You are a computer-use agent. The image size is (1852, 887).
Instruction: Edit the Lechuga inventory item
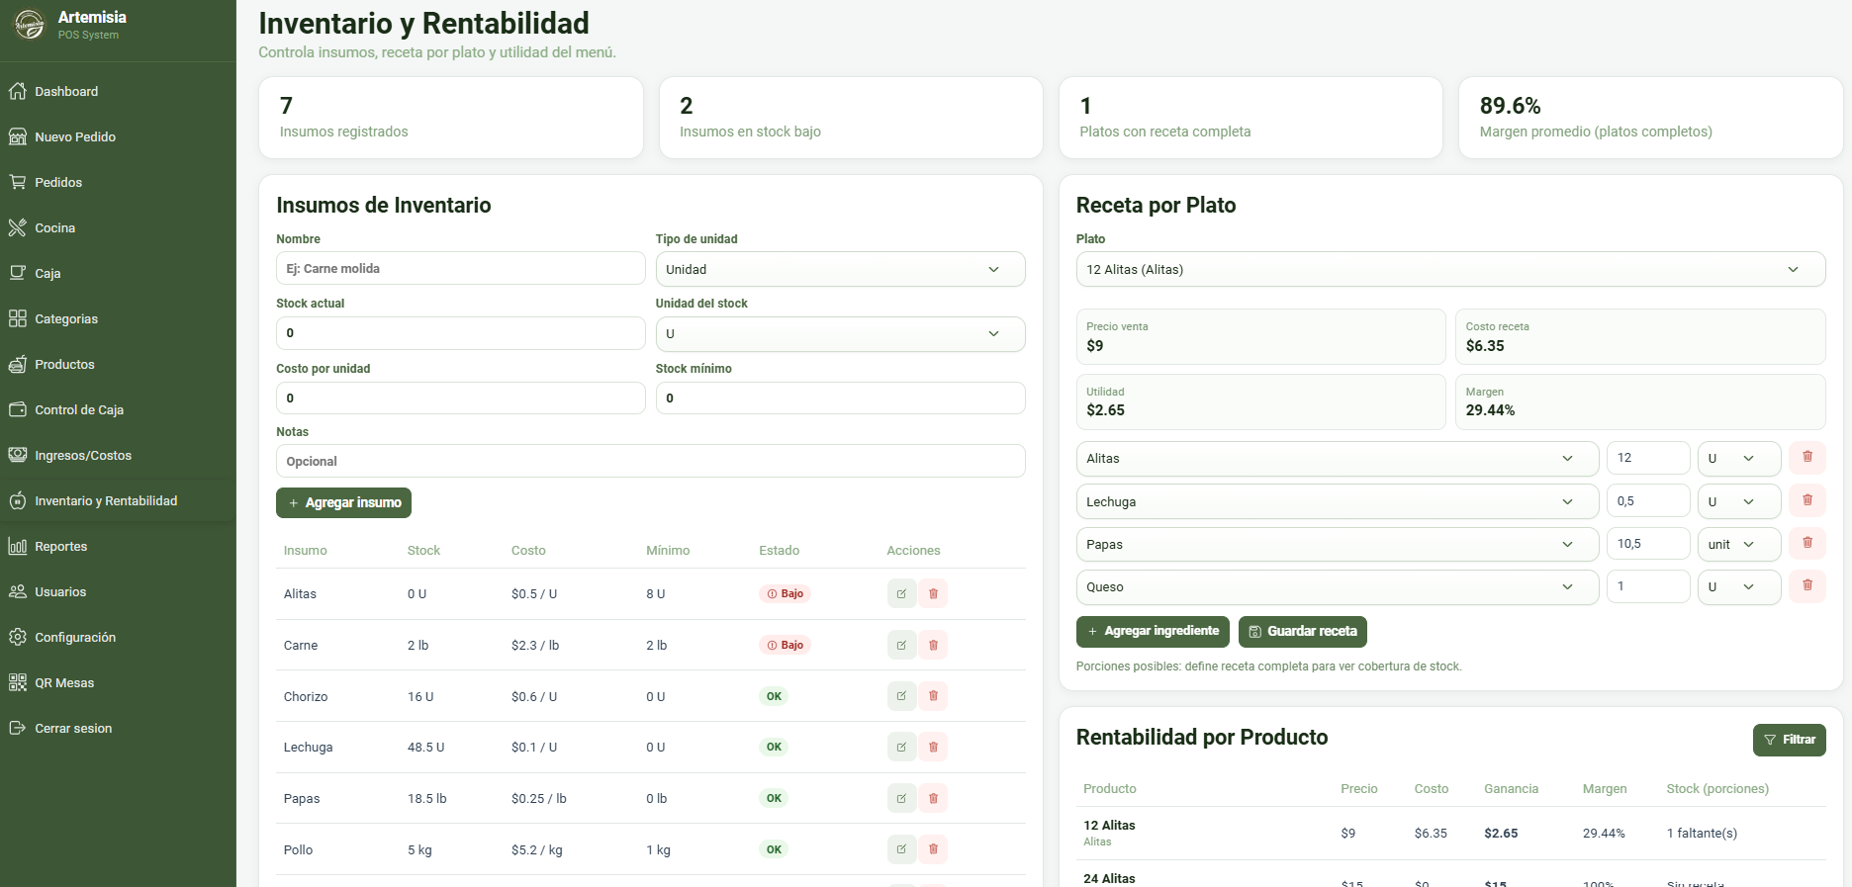click(x=901, y=747)
